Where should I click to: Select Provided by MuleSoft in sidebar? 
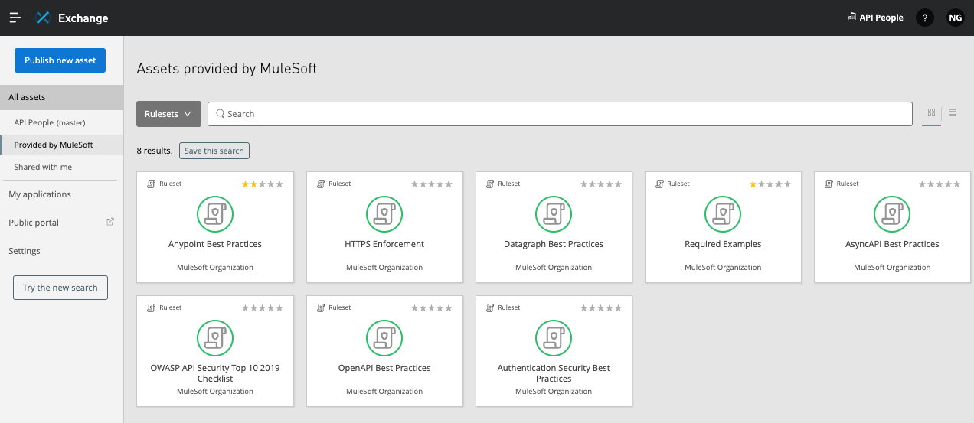[x=61, y=145]
